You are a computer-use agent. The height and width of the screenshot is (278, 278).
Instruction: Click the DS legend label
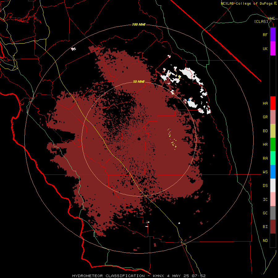point(265,186)
